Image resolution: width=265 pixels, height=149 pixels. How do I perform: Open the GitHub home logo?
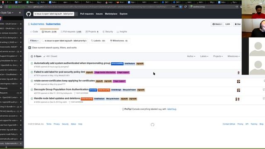[x=29, y=14]
